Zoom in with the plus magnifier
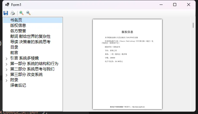The height and width of the screenshot is (114, 198). point(21,13)
